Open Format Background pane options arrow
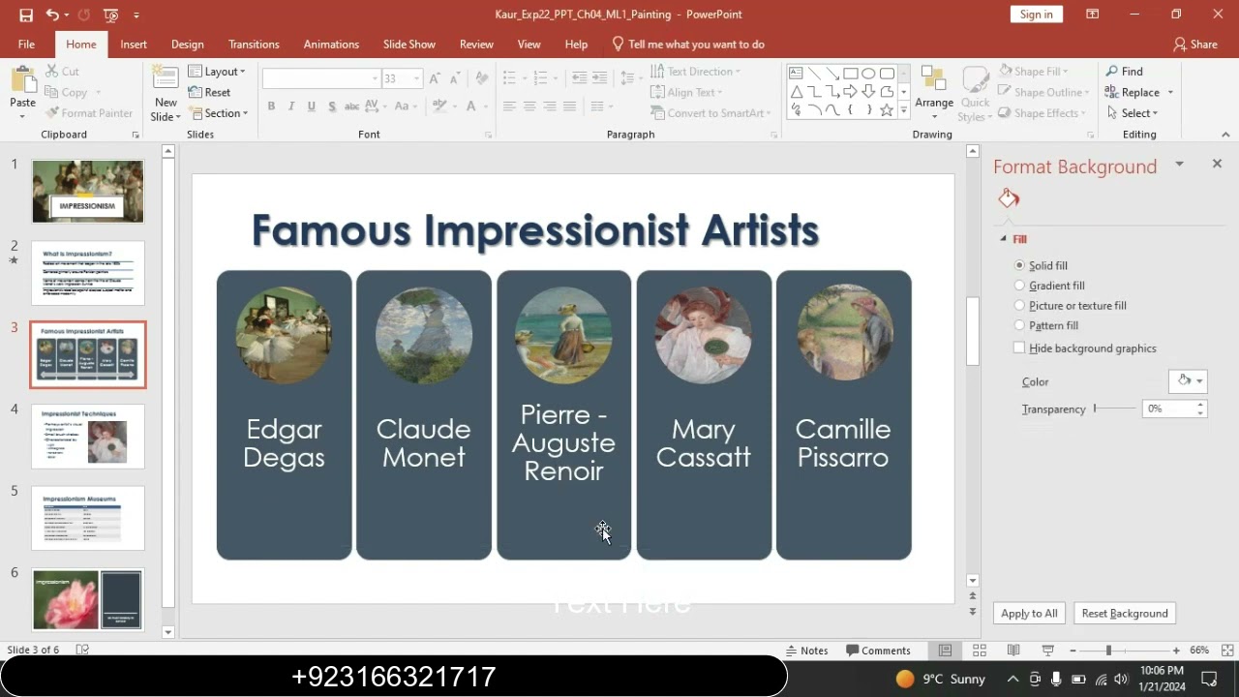The height and width of the screenshot is (697, 1239). 1179,165
